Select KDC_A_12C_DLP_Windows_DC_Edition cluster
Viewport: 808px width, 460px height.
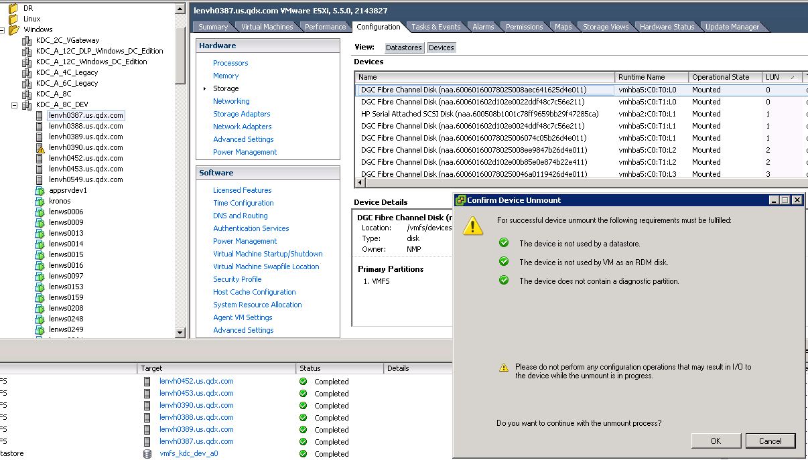click(x=100, y=51)
